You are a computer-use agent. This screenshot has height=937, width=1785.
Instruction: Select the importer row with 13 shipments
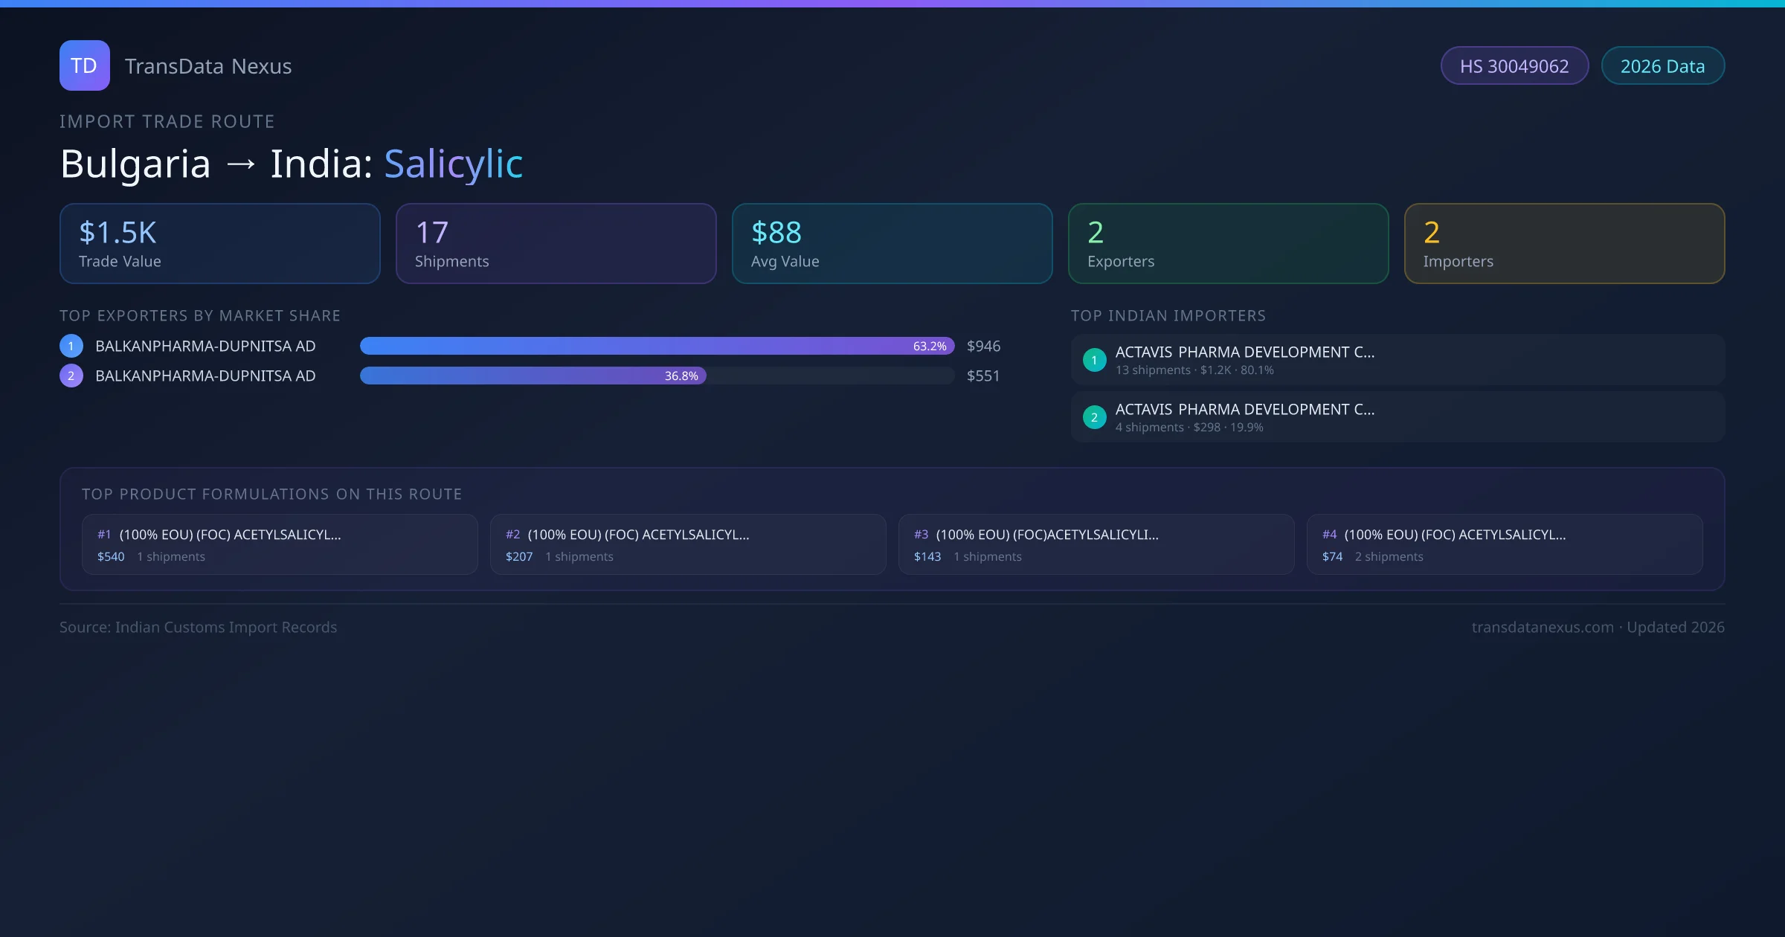pyautogui.click(x=1397, y=360)
